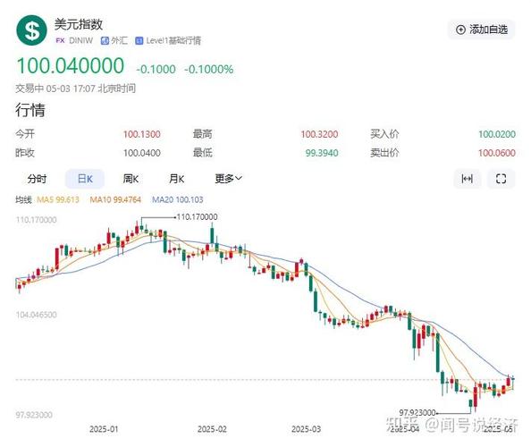This screenshot has width=531, height=447.
Task: Open the fullscreen chart icon
Action: coord(501,179)
